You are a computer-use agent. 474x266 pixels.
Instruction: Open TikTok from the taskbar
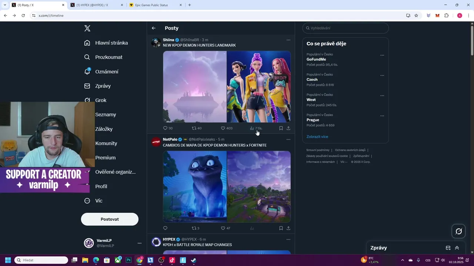click(x=172, y=260)
